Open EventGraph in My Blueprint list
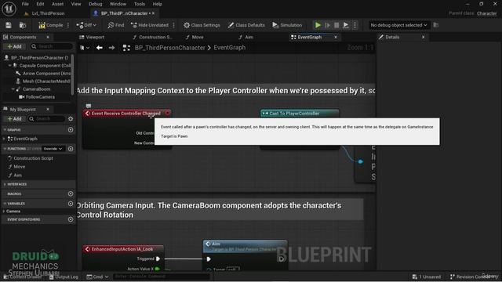 click(x=25, y=139)
